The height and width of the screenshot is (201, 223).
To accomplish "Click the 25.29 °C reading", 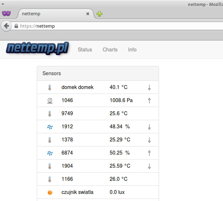I will pyautogui.click(x=120, y=140).
